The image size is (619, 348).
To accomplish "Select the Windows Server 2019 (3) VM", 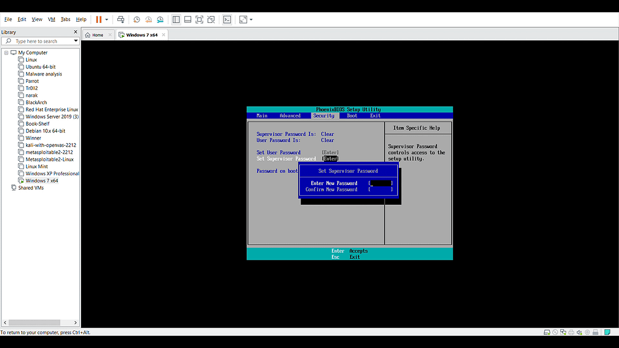I will click(x=52, y=117).
